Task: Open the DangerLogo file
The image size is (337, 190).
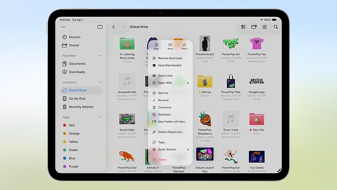Action: pyautogui.click(x=257, y=81)
